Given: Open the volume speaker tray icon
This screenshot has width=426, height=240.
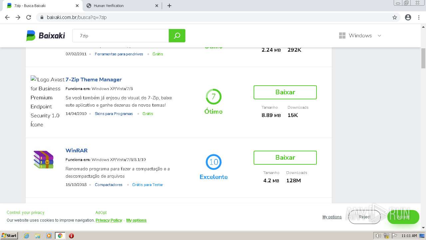Looking at the screenshot, I should 379,236.
